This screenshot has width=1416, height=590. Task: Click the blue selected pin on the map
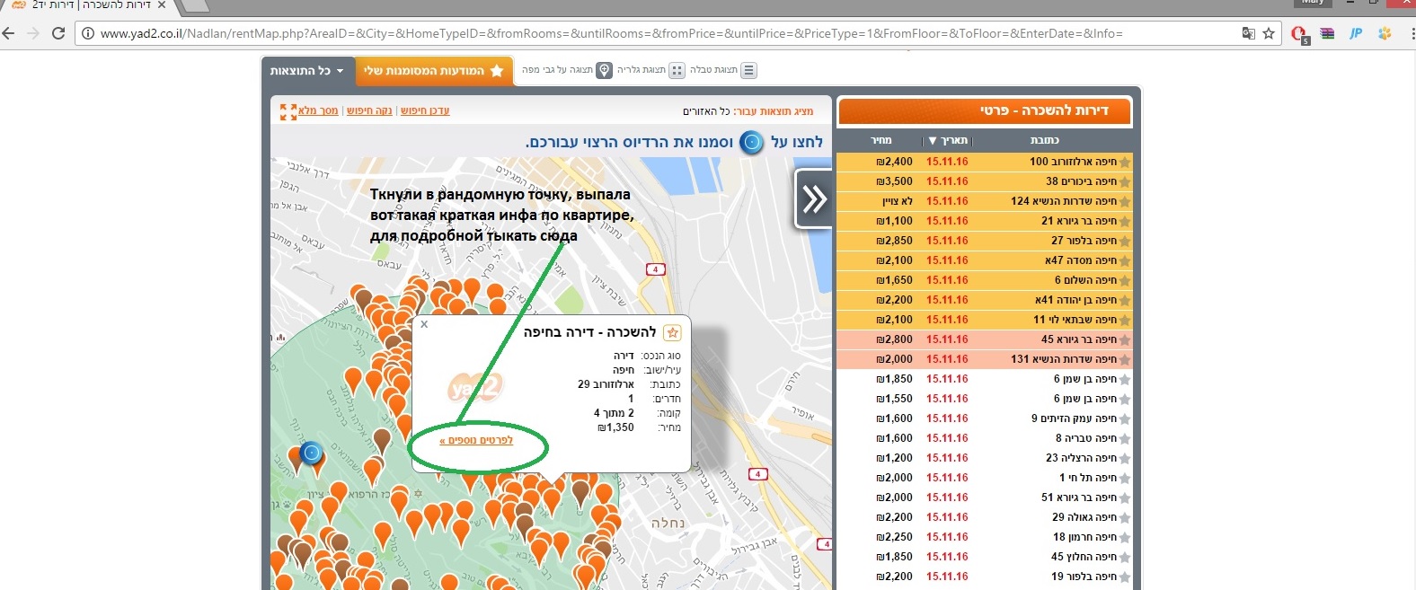(x=311, y=453)
